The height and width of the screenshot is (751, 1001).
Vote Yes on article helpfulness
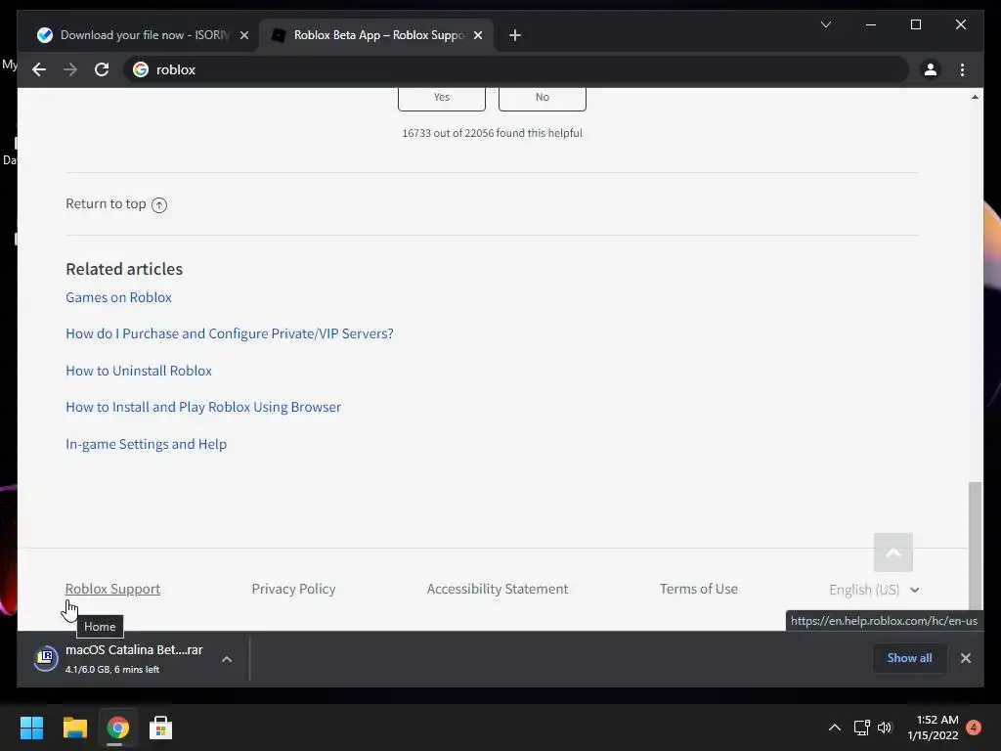[x=442, y=98]
